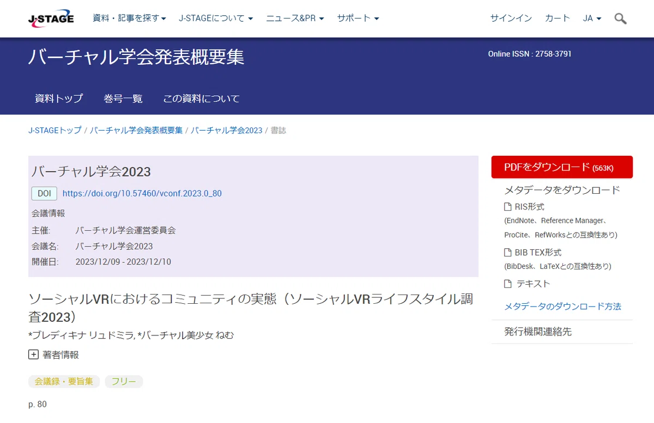Click Online ISSN : 2758-3791 text
The height and width of the screenshot is (423, 654).
530,54
